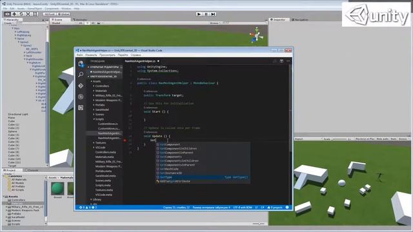Expand the Textures folder in VS Code explorer
The width and height of the screenshot is (413, 232).
point(100,143)
